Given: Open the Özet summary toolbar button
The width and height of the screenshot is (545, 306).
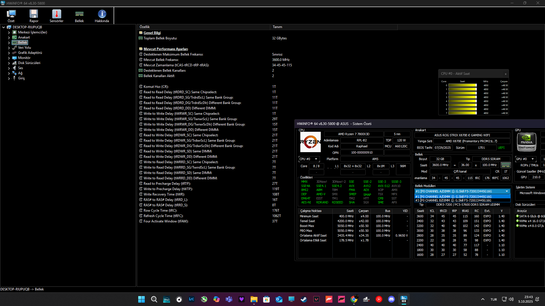Looking at the screenshot, I should click(11, 16).
